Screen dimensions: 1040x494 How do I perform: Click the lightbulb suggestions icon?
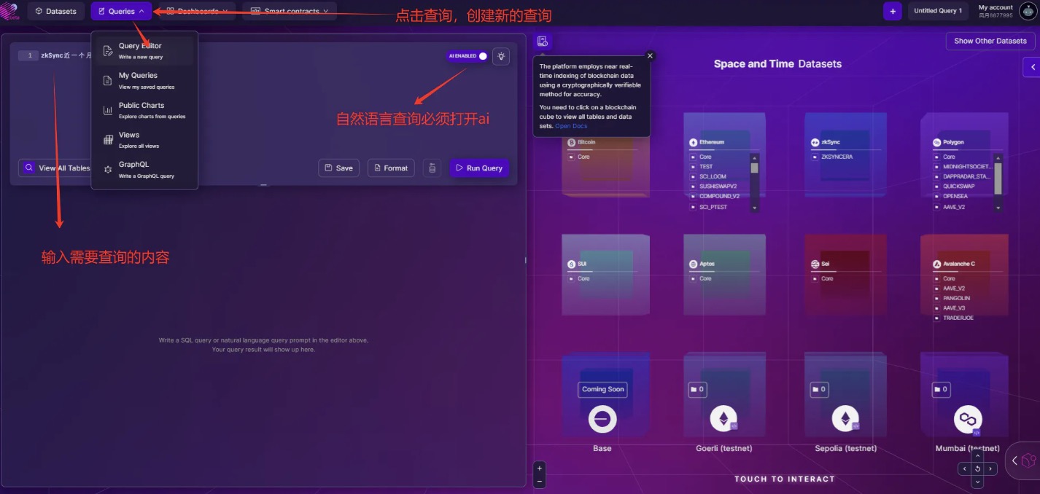(501, 56)
